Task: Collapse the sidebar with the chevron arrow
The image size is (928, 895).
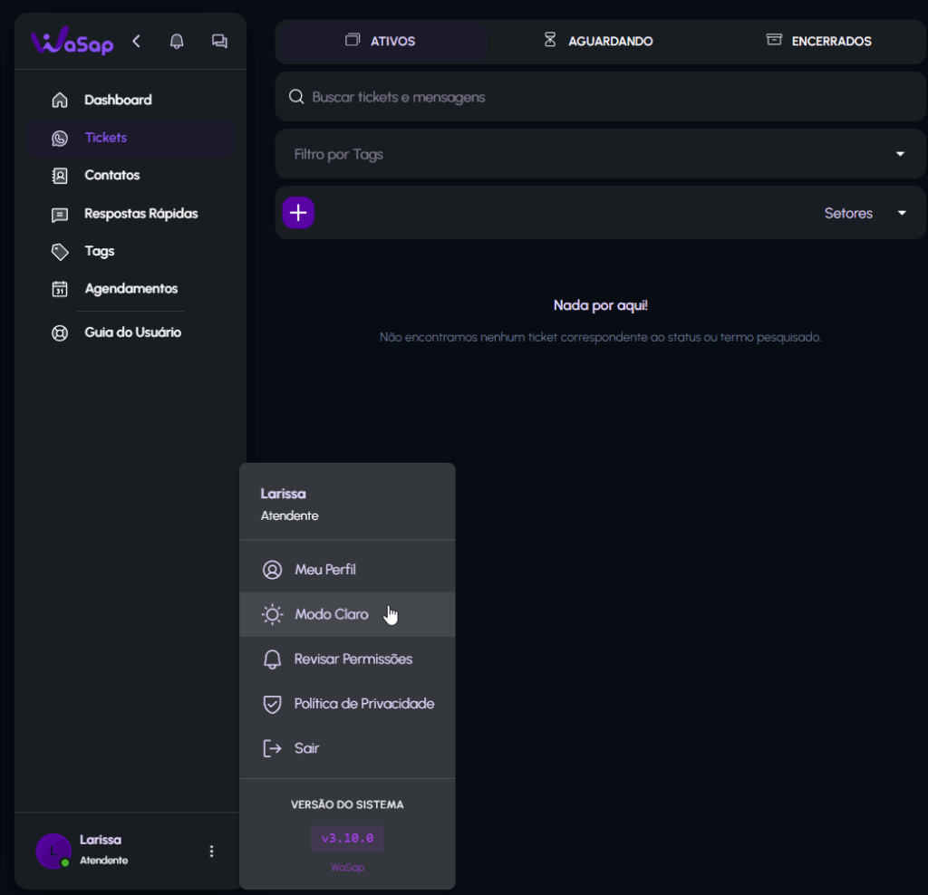Action: pyautogui.click(x=137, y=41)
